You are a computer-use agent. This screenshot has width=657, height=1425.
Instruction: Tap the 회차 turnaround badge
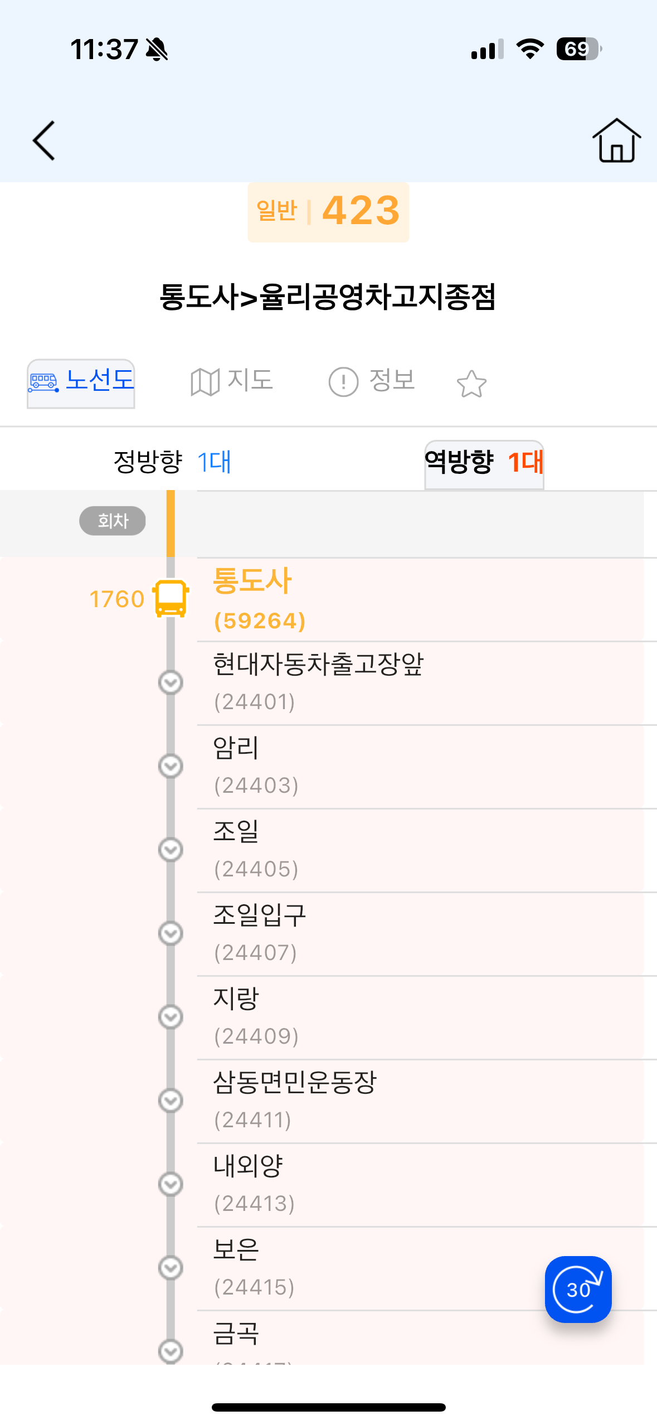[113, 521]
